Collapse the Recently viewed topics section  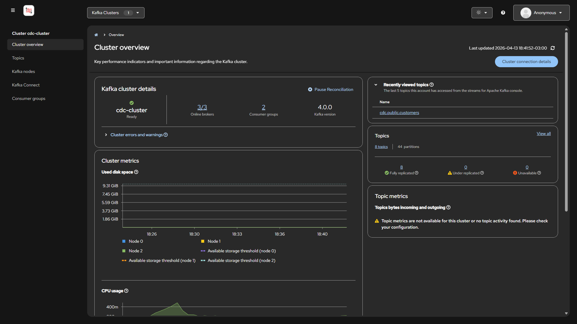click(x=376, y=85)
